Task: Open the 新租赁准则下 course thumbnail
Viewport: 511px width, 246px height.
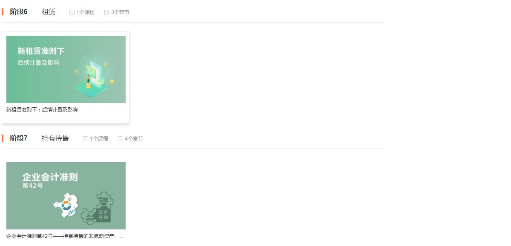Action: [66, 69]
